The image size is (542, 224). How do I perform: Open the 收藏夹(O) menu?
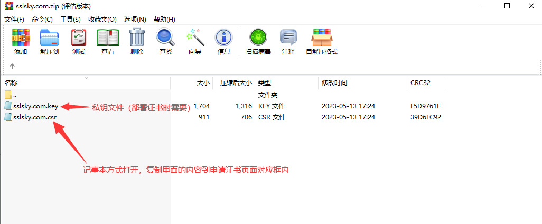(102, 20)
